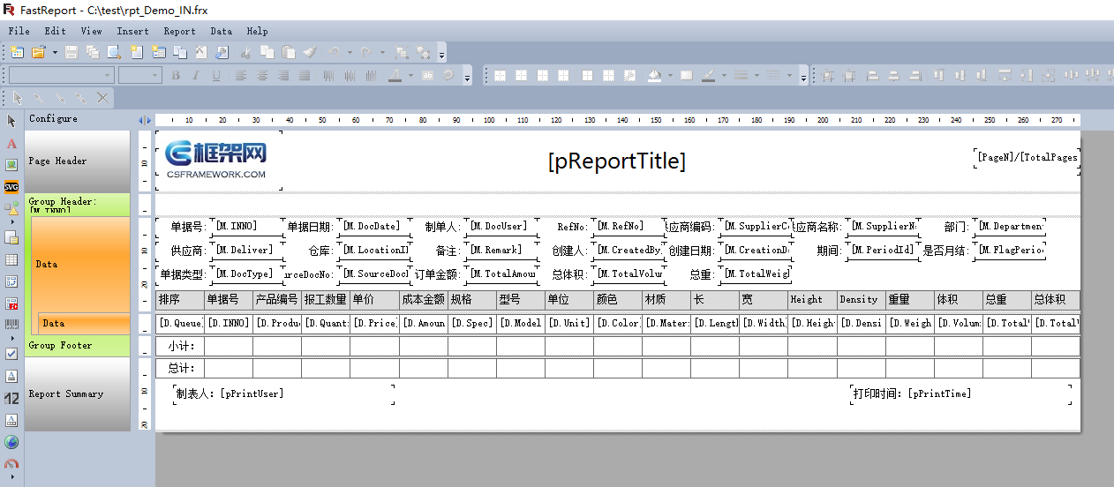Click the New Dialog icon

[x=158, y=52]
